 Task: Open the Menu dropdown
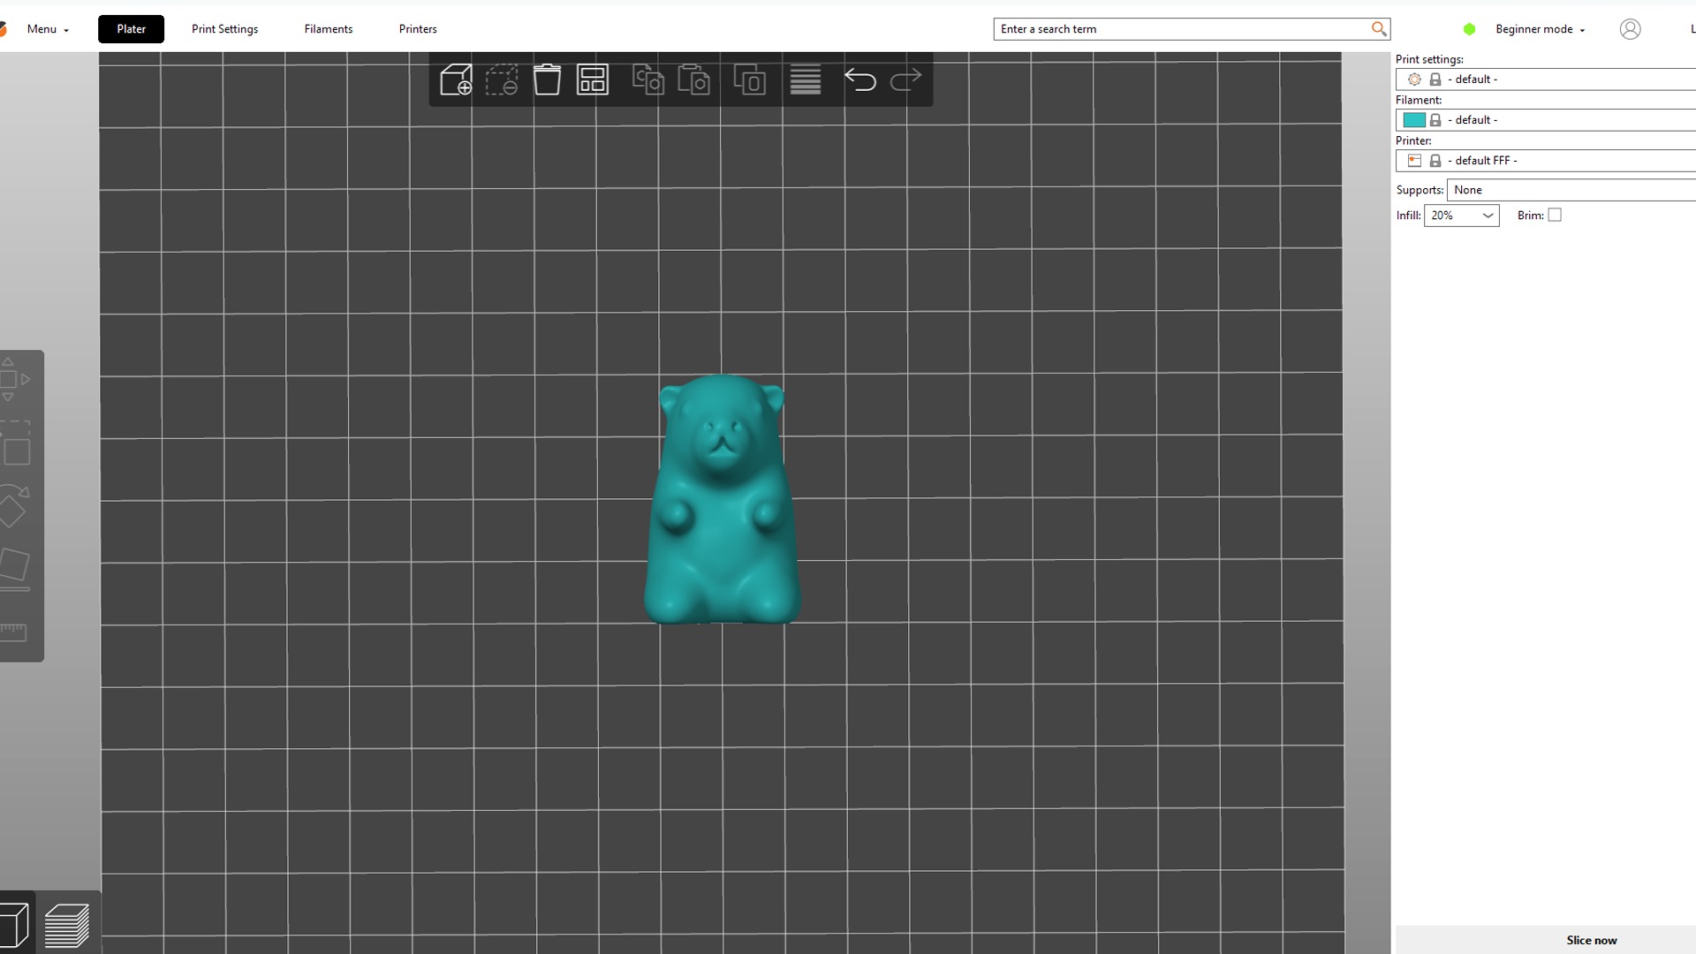tap(48, 29)
